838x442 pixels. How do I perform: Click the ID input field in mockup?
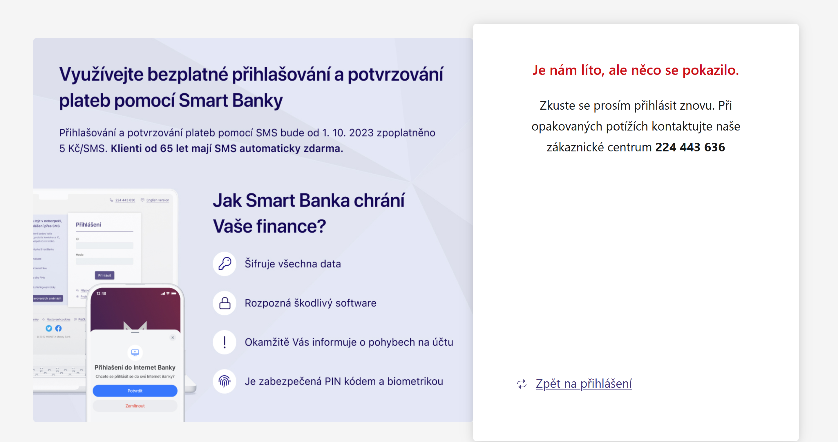click(x=104, y=246)
